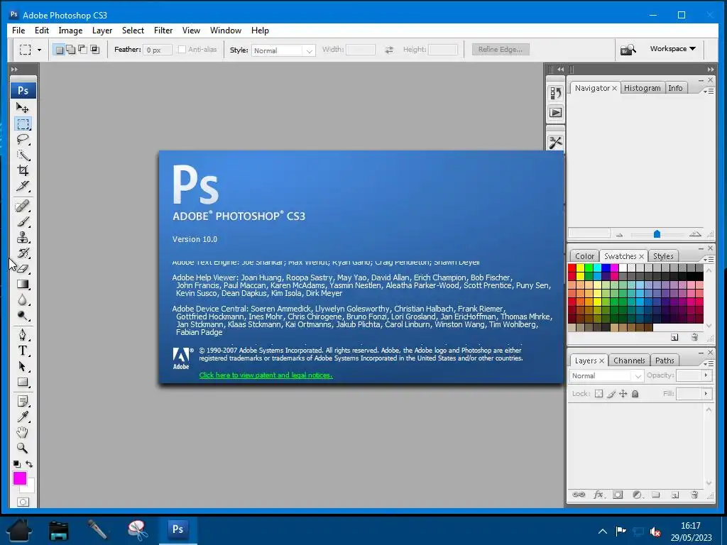Select the Gradient tool
Screen dimensions: 727x545
click(x=23, y=285)
